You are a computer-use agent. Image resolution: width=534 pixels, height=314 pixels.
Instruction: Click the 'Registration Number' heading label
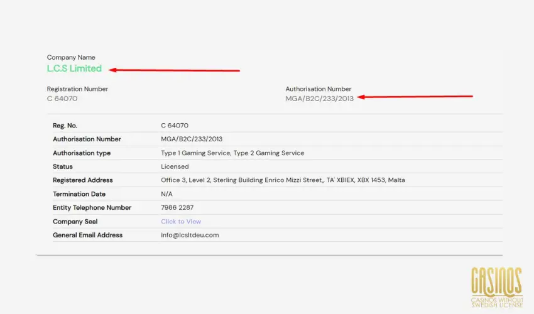77,89
